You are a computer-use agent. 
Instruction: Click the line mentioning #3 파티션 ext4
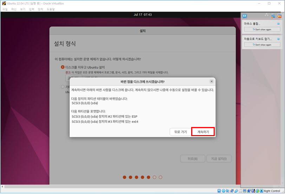[105, 122]
